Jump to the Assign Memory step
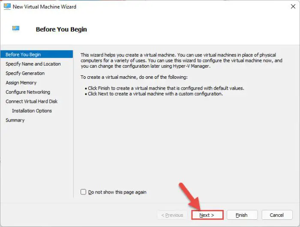 pos(21,83)
